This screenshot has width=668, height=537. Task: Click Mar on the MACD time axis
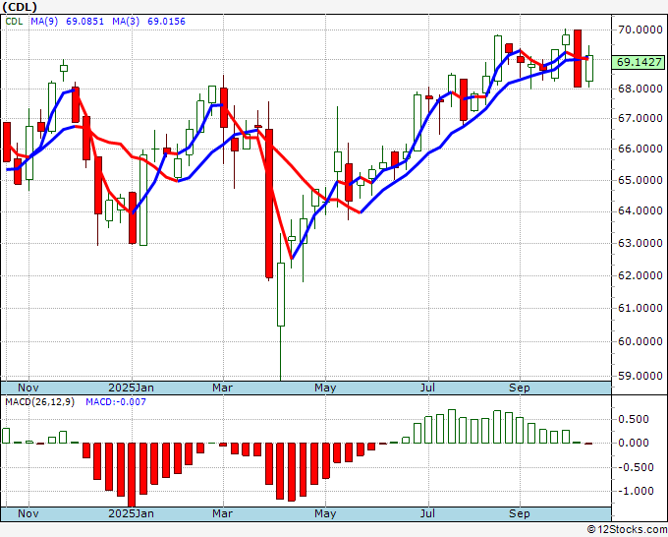tap(223, 513)
